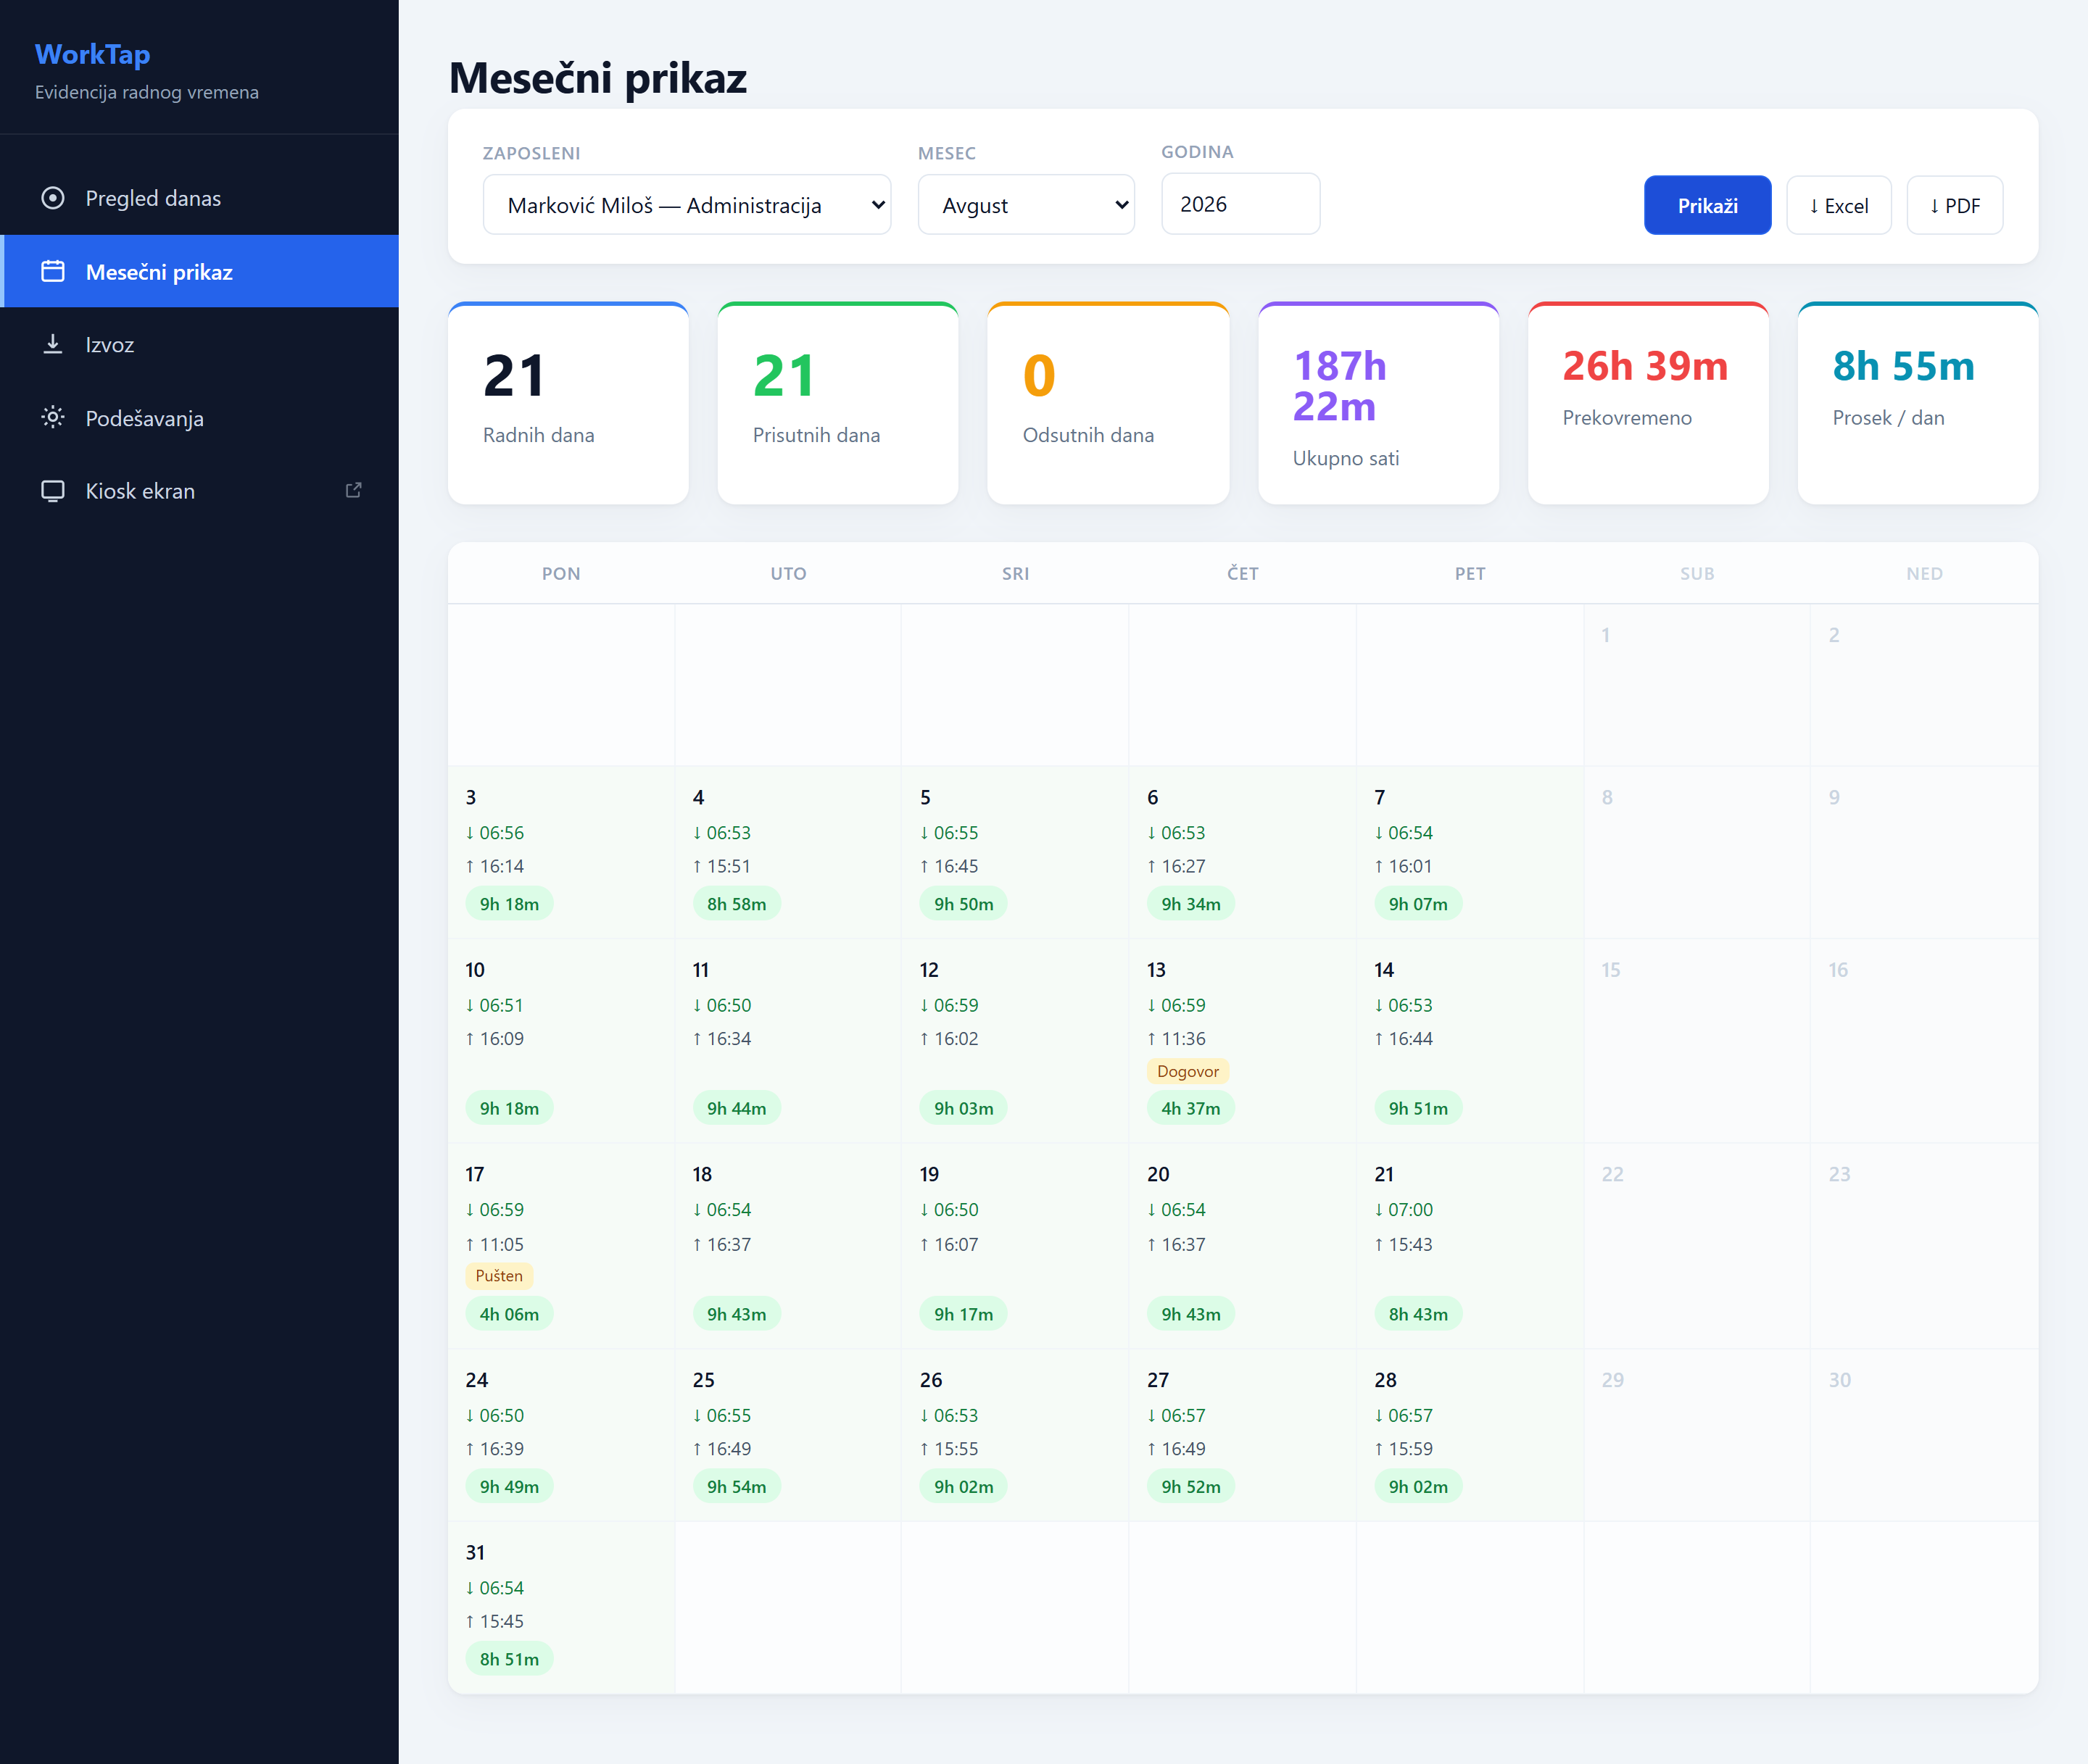2088x1764 pixels.
Task: Click the Kiosk ekran monitor icon
Action: point(53,491)
